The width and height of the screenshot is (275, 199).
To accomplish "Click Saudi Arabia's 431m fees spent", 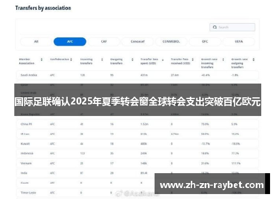I will [x=144, y=75].
